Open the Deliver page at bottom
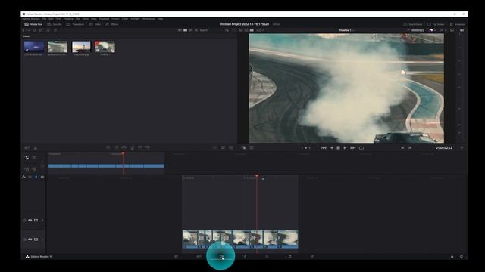This screenshot has height=272, width=485. tap(312, 257)
